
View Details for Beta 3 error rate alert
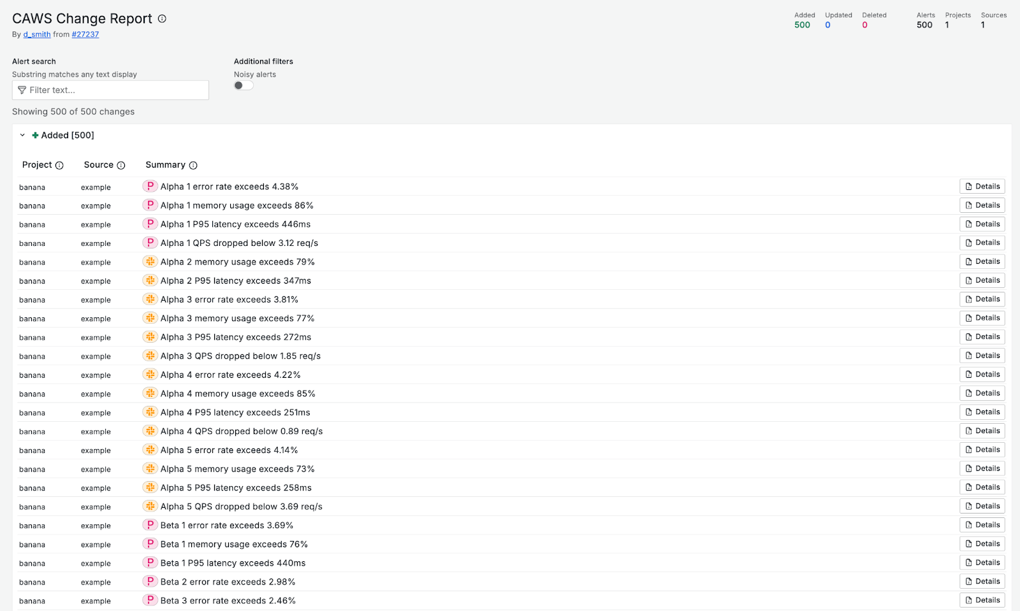coord(982,600)
